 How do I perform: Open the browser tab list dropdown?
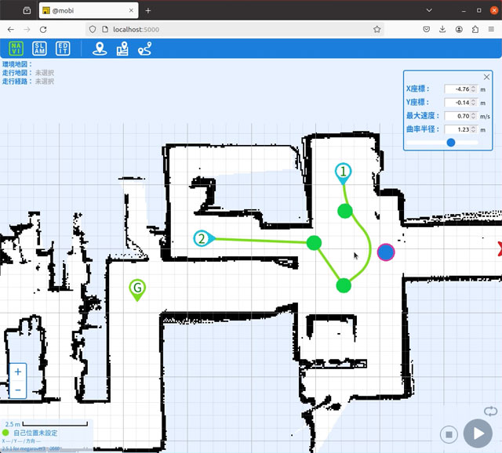pos(429,10)
